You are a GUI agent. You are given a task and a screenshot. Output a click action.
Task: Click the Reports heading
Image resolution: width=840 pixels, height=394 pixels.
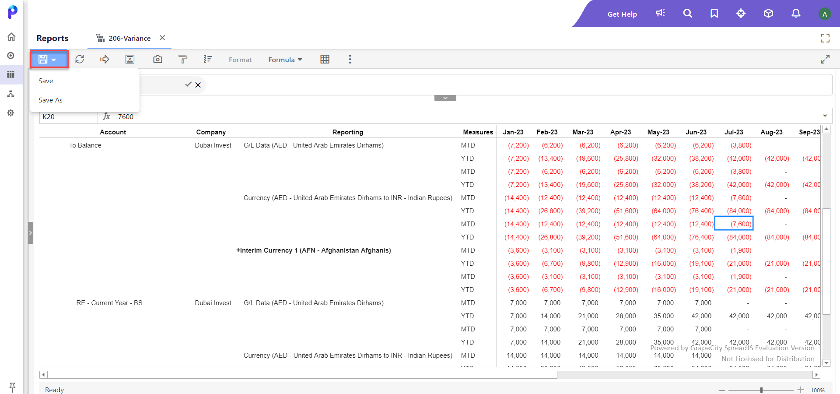pyautogui.click(x=52, y=38)
